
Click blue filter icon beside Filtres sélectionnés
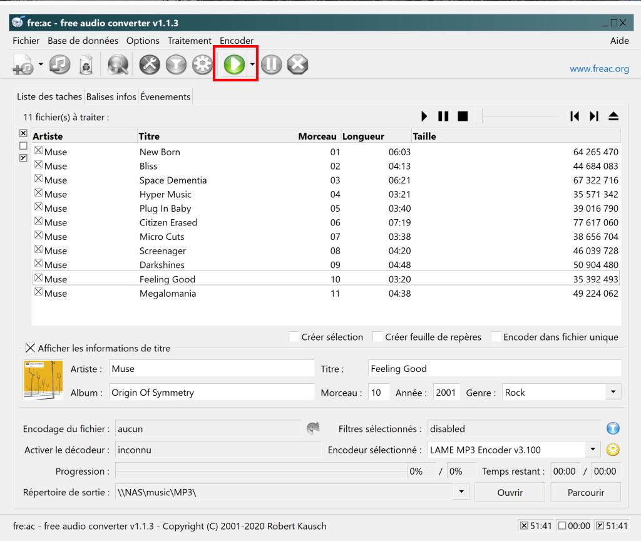click(613, 428)
